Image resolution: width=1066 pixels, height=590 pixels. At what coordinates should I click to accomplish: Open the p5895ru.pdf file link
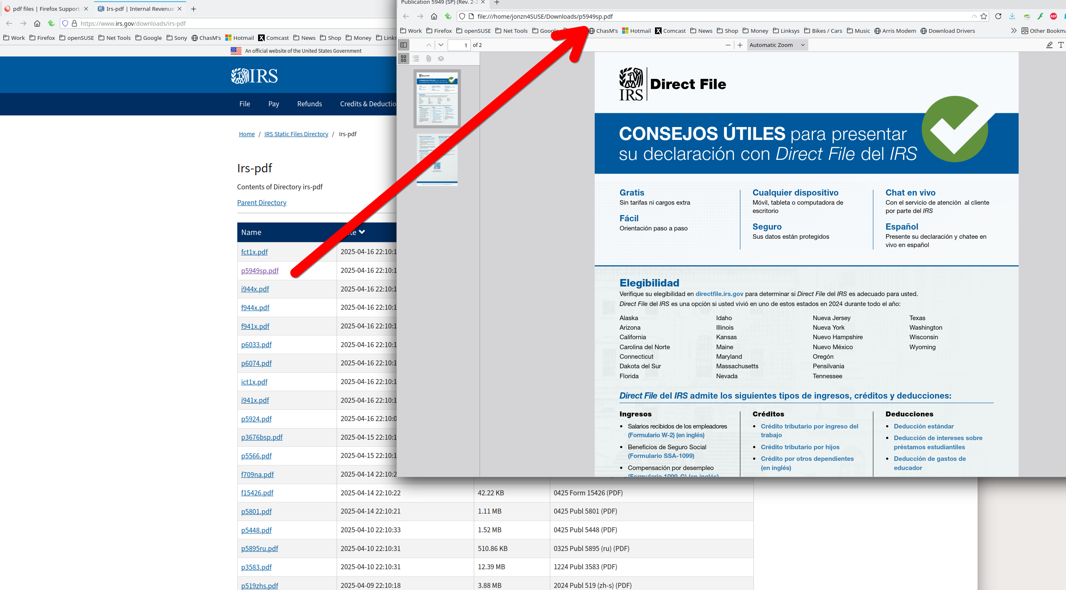click(260, 548)
